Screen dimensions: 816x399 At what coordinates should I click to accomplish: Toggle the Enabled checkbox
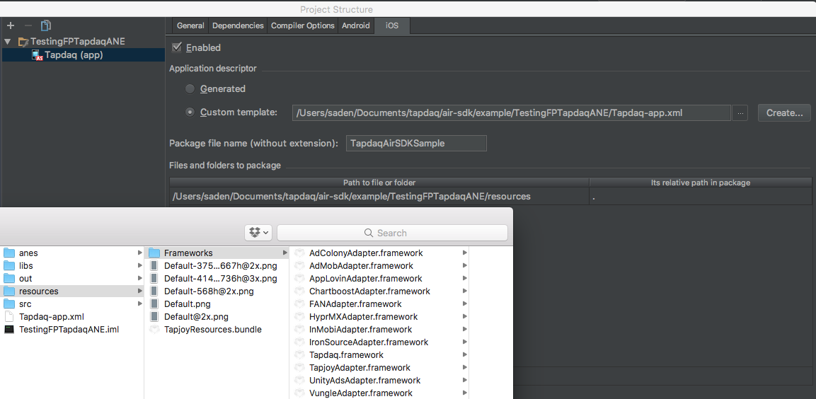pyautogui.click(x=177, y=47)
